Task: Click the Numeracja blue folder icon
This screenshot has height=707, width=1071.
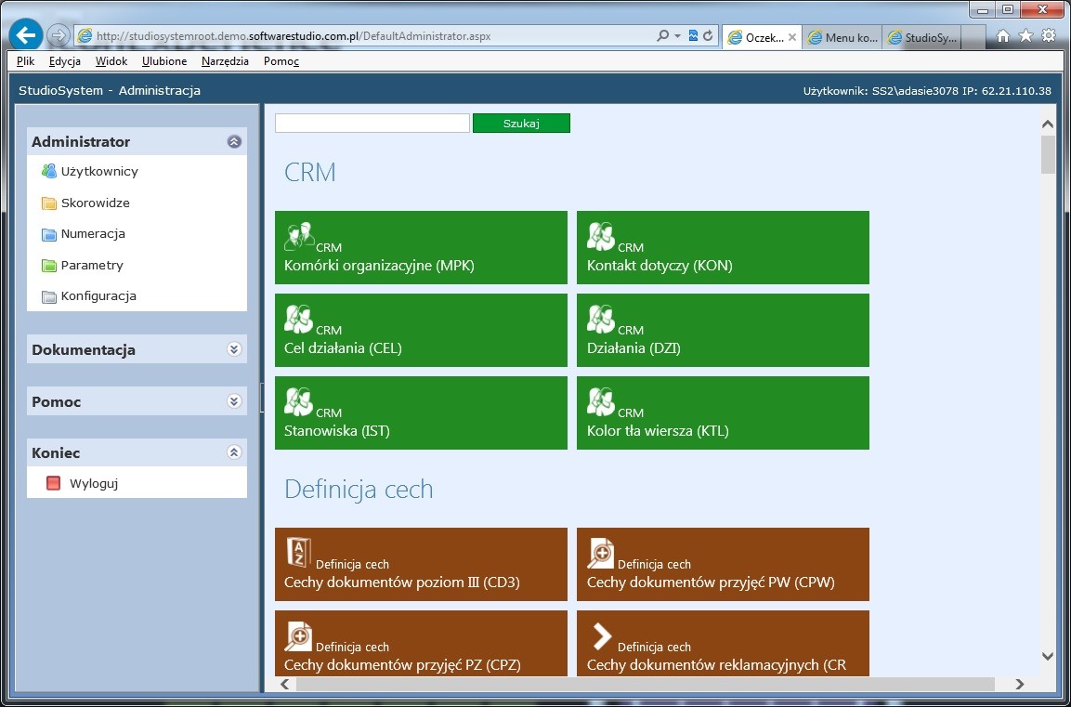Action: (49, 234)
